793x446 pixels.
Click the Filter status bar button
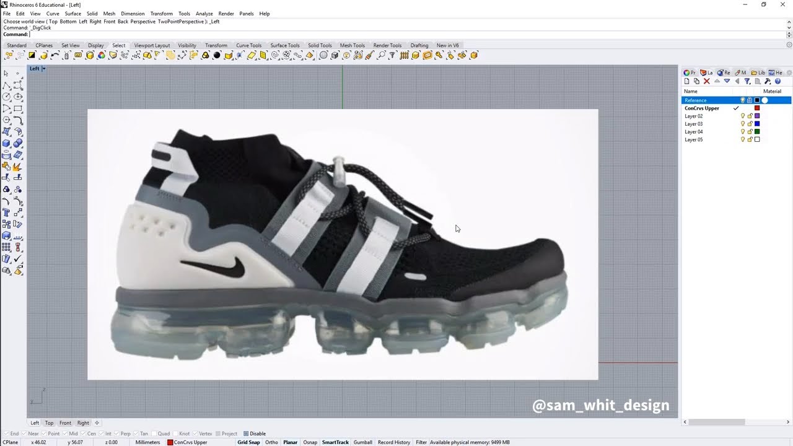[421, 442]
